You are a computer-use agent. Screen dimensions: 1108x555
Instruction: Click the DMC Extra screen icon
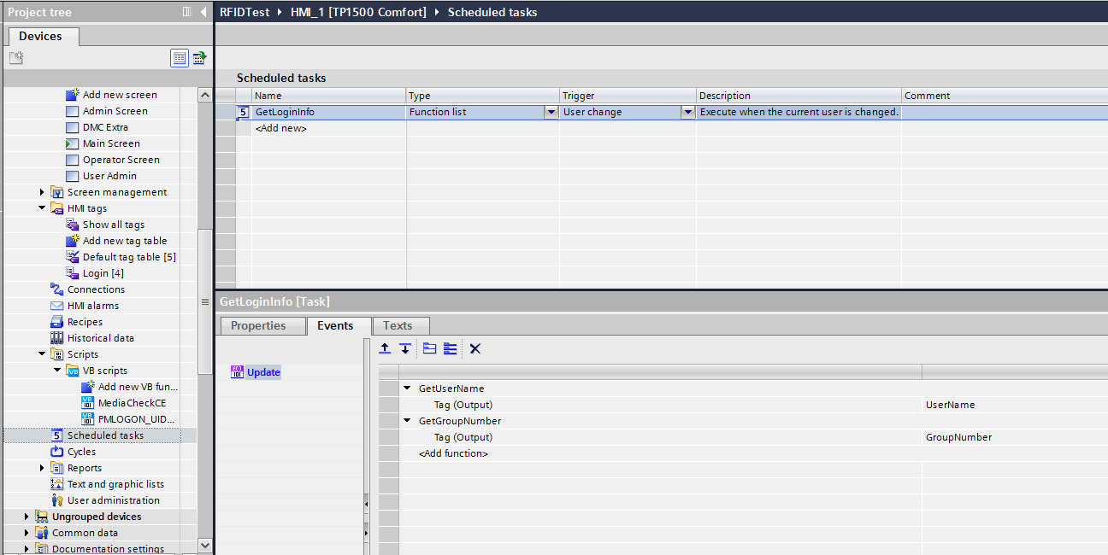73,127
